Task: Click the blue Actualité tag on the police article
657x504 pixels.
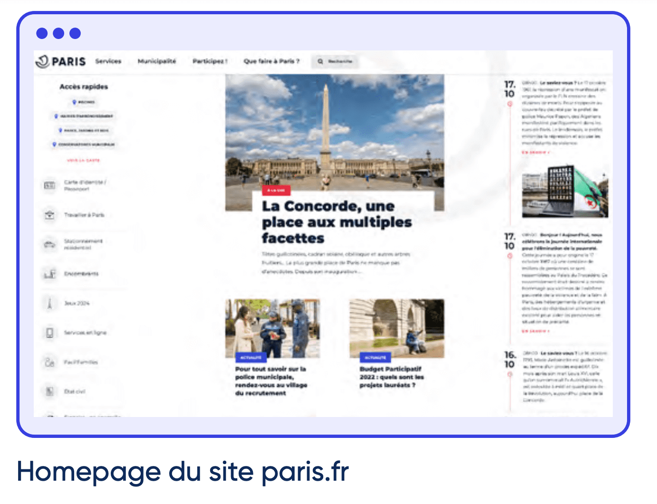Action: [251, 358]
